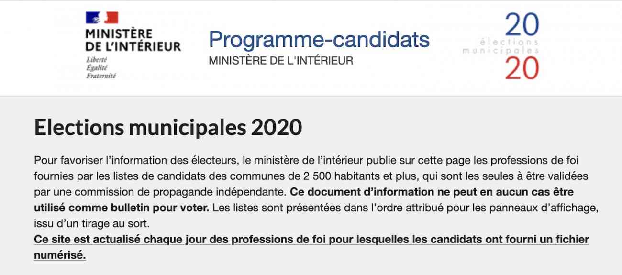The image size is (622, 275).
Task: Click the French flag Marianne emblem
Action: coord(102,18)
